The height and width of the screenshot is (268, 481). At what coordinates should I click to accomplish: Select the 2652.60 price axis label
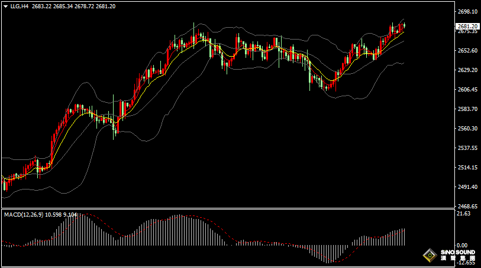(467, 51)
